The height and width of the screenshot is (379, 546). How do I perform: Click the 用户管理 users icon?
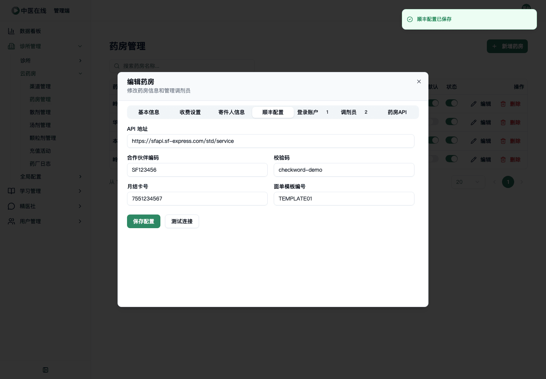[x=11, y=221]
